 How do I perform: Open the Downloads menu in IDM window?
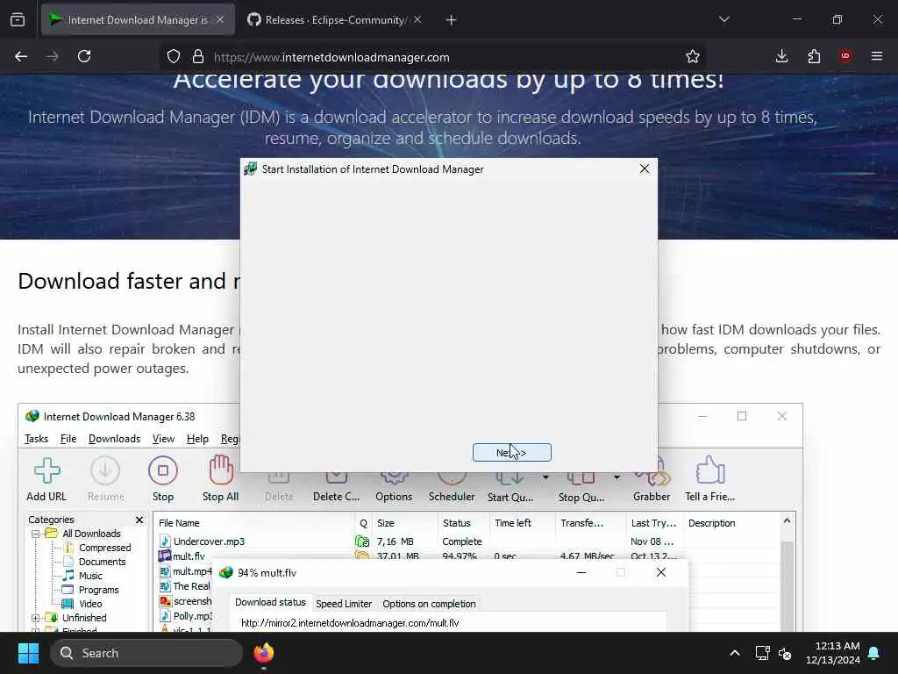coord(115,439)
